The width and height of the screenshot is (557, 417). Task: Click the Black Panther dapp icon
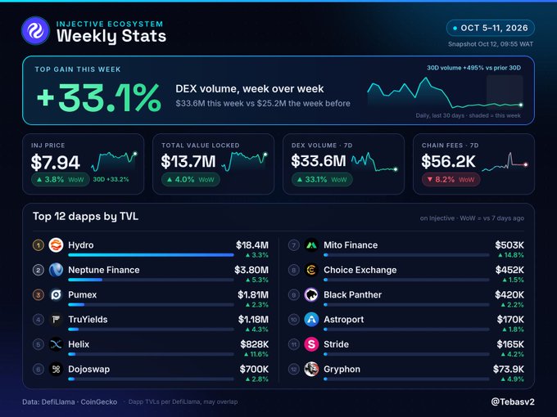(x=311, y=294)
